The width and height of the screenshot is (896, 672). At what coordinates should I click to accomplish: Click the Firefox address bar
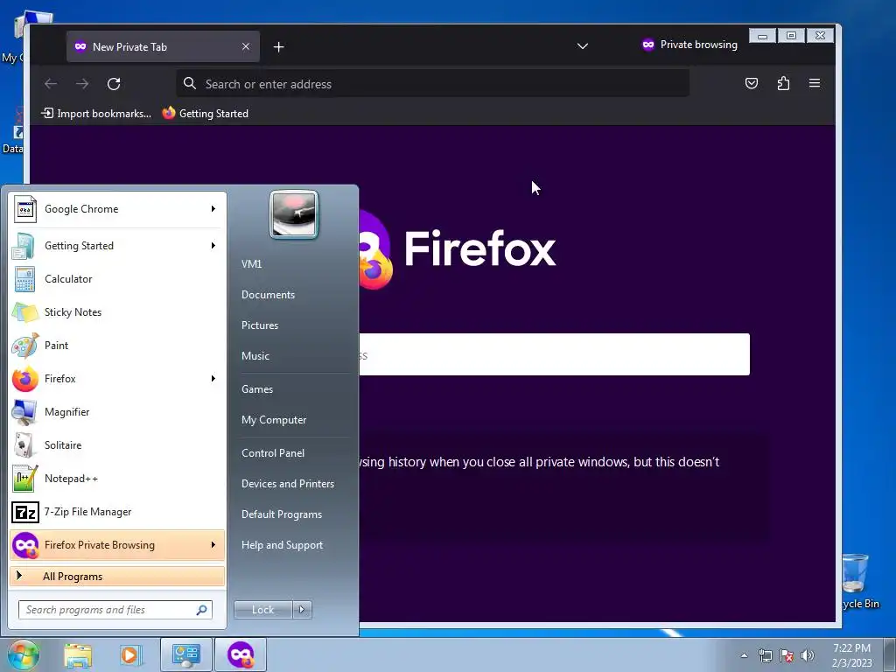[432, 84]
